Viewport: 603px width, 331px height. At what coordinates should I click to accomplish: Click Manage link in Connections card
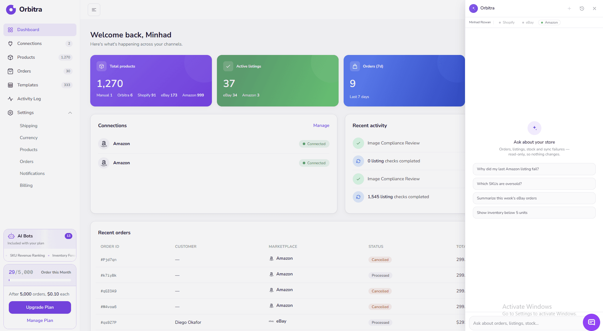pos(321,125)
